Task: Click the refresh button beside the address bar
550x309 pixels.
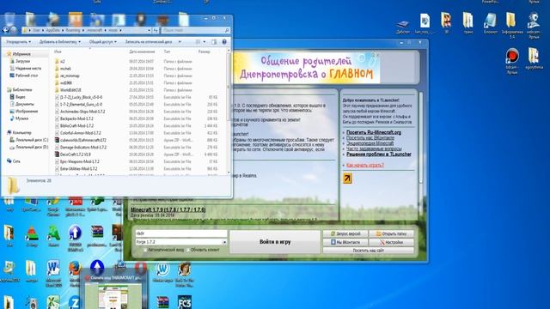Action: pyautogui.click(x=156, y=31)
